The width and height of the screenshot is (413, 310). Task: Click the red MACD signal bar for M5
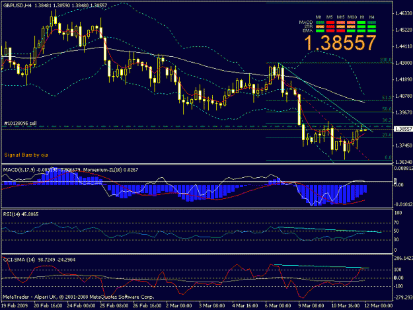330,22
